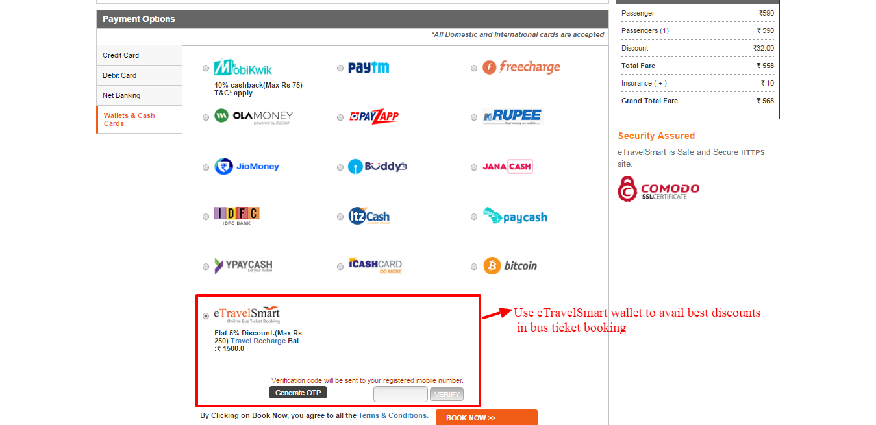Click the Freecharge wallet logo

pos(521,67)
